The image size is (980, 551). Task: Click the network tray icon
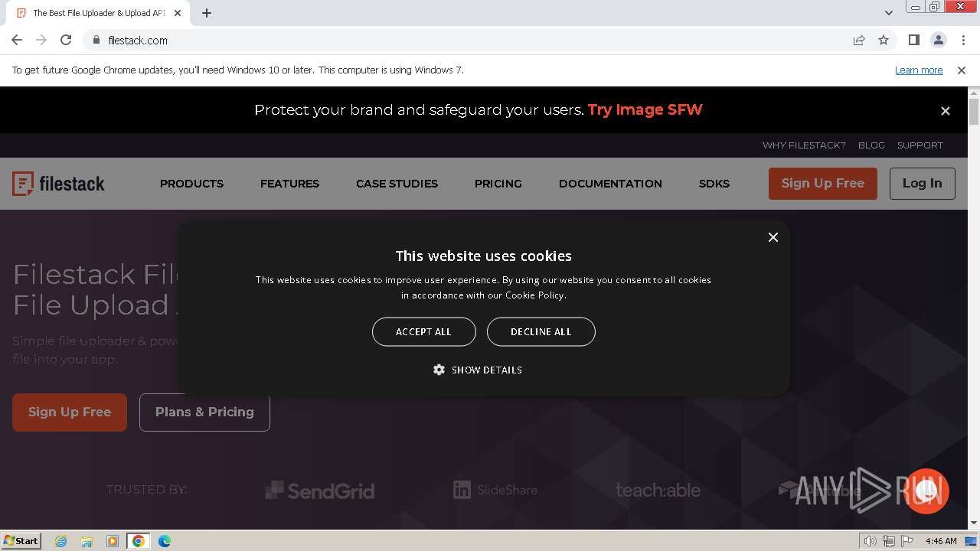point(889,541)
